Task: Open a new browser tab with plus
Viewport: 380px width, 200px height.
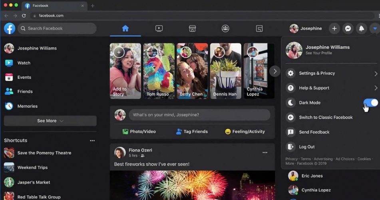Action: [x=93, y=6]
